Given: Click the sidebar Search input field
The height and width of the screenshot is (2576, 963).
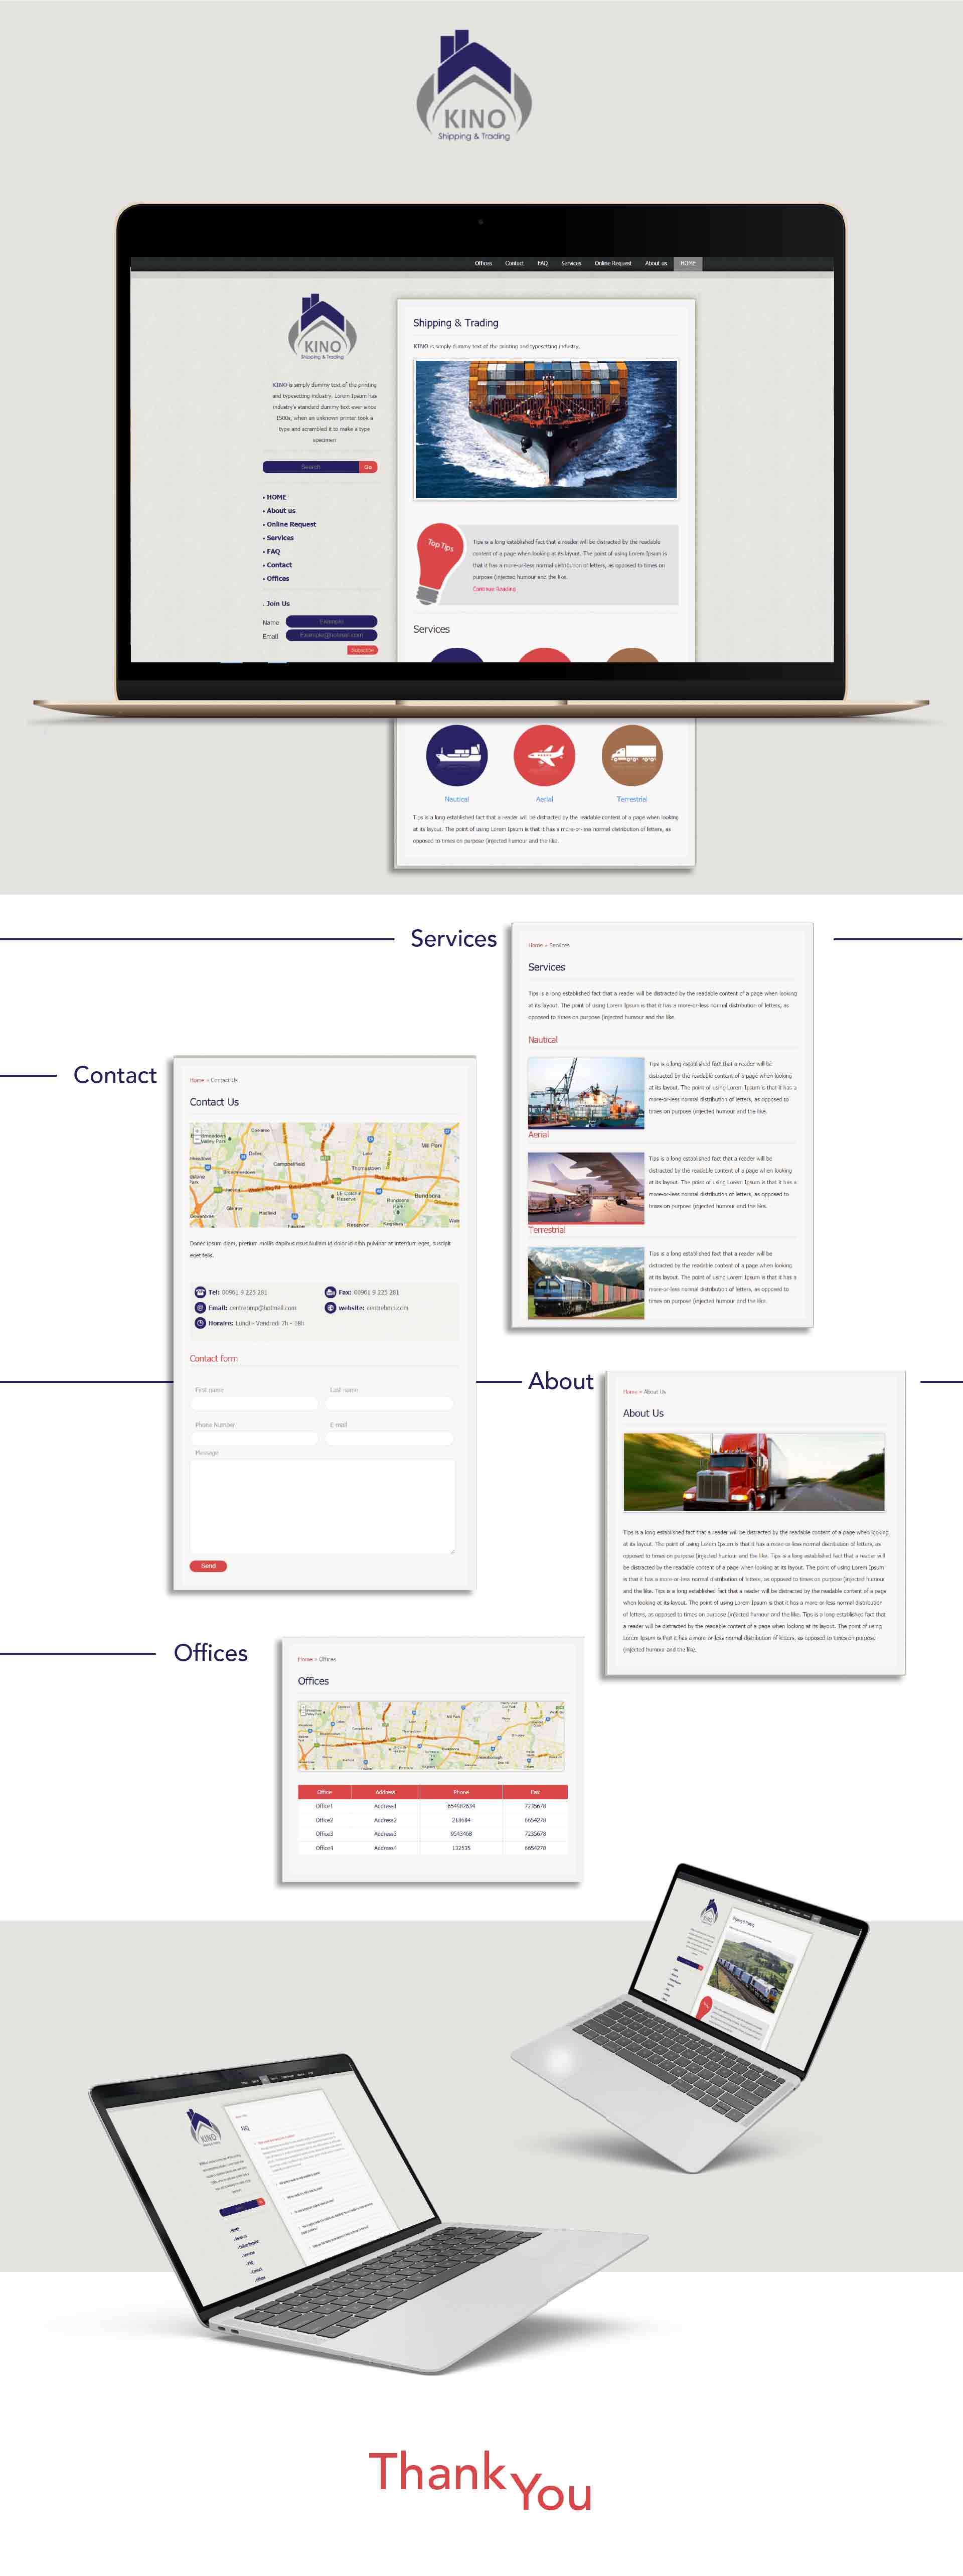Looking at the screenshot, I should [311, 467].
